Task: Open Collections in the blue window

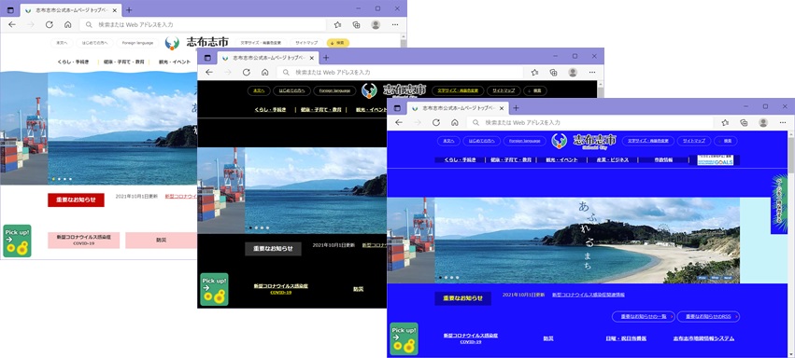Action: click(x=744, y=123)
